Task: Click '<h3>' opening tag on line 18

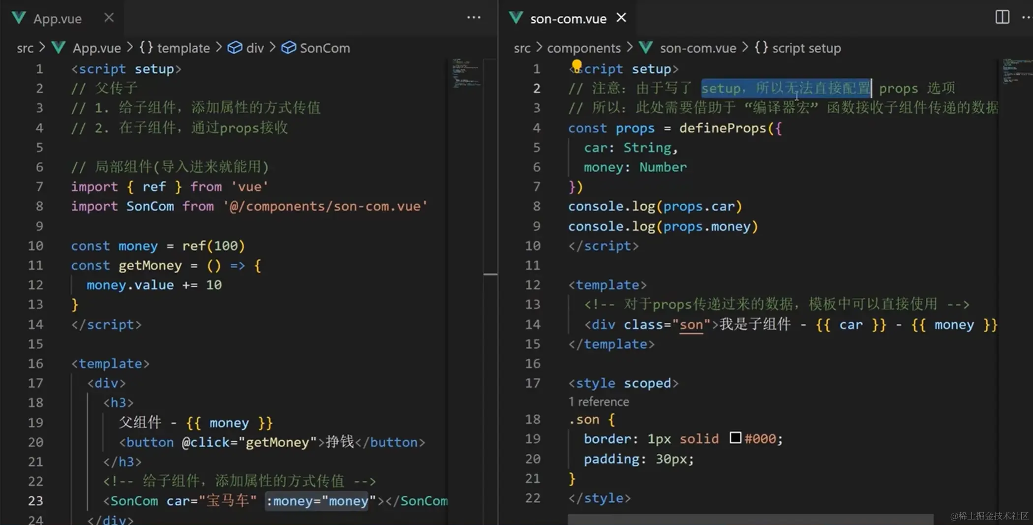Action: pos(119,403)
